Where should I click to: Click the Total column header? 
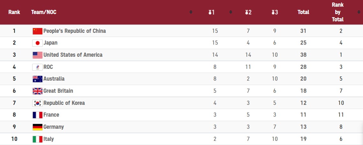tap(303, 12)
